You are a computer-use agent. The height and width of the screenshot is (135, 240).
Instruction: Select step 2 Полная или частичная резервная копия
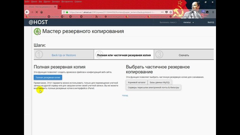[124, 55]
